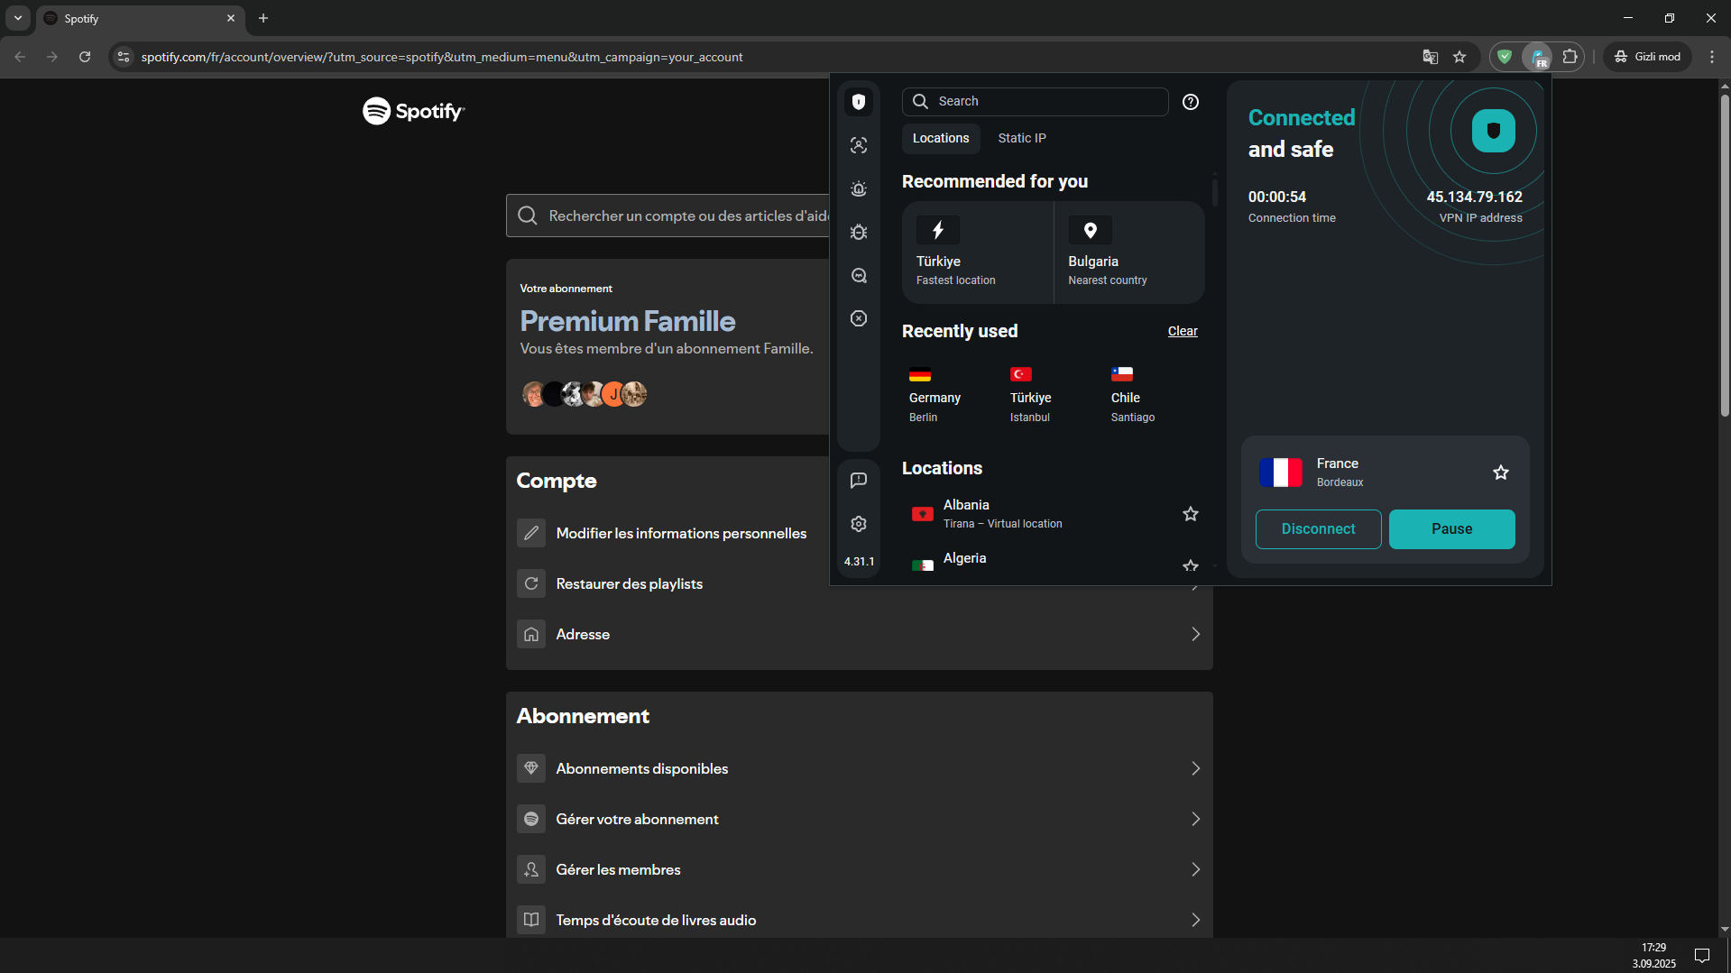The height and width of the screenshot is (973, 1731).
Task: Expand Temps d'écoute de livres audio chevron
Action: coord(1195,920)
